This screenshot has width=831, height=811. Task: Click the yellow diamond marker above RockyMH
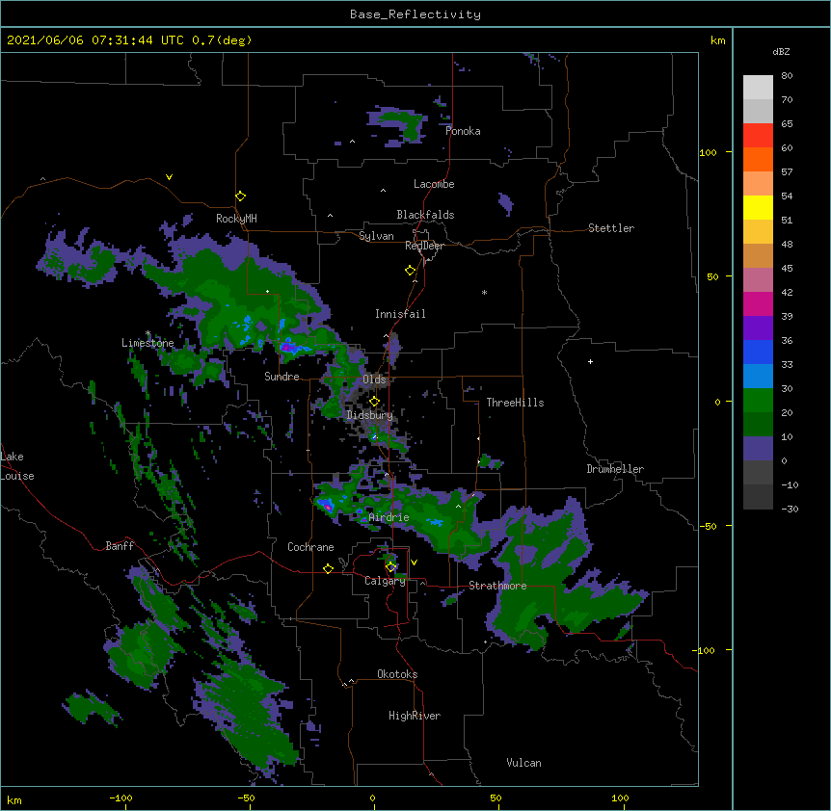click(x=241, y=196)
